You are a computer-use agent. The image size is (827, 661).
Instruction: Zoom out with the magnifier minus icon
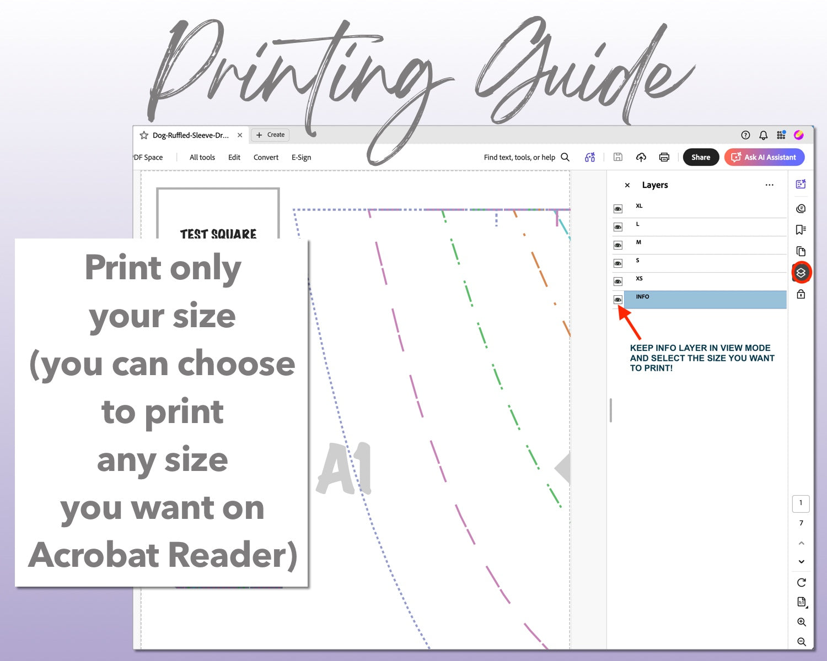click(802, 642)
